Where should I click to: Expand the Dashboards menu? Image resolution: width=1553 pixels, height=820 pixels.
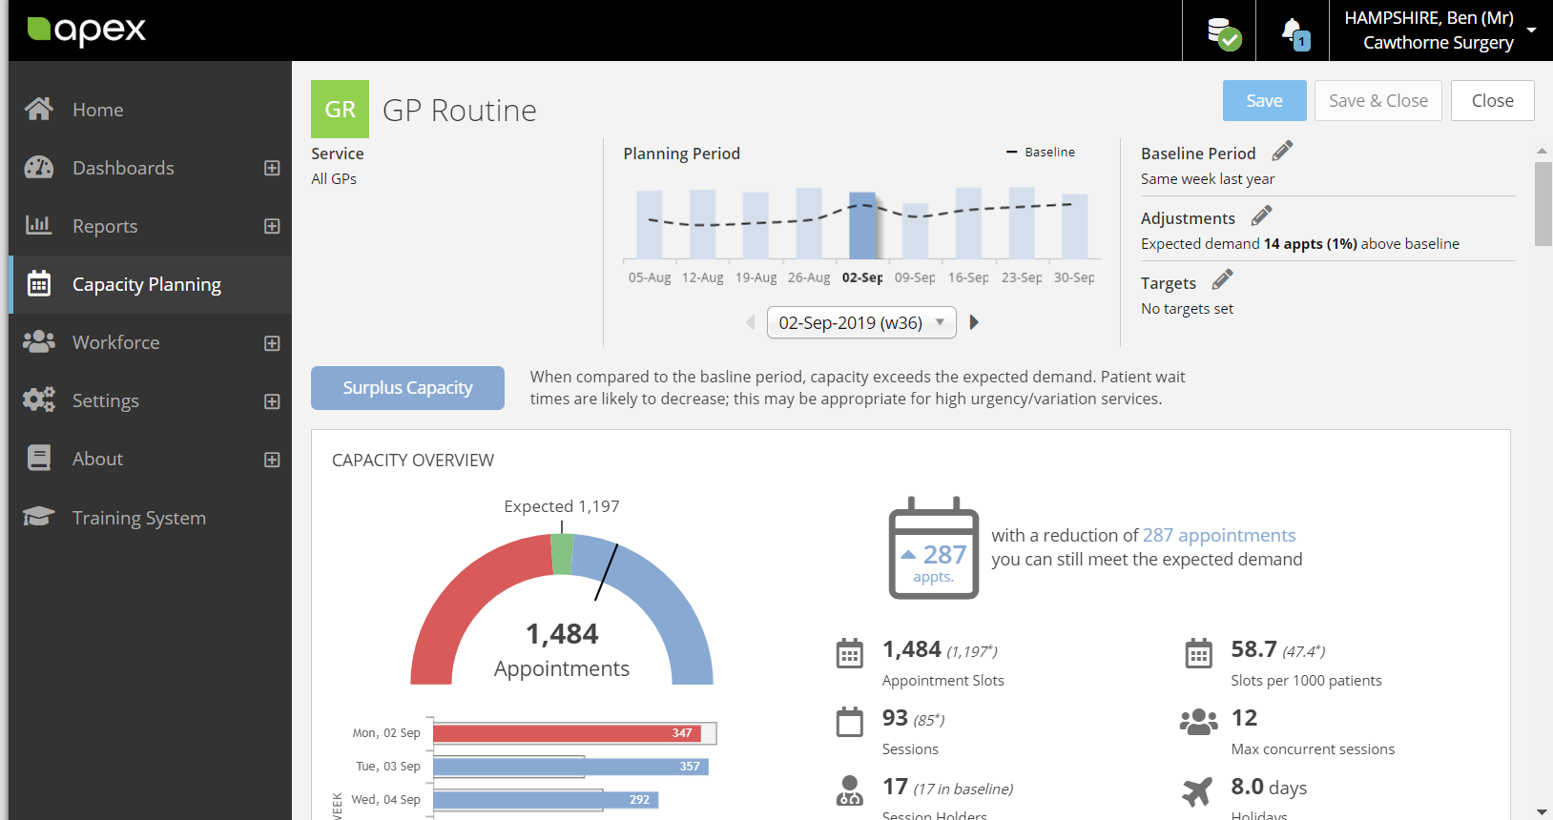point(272,168)
